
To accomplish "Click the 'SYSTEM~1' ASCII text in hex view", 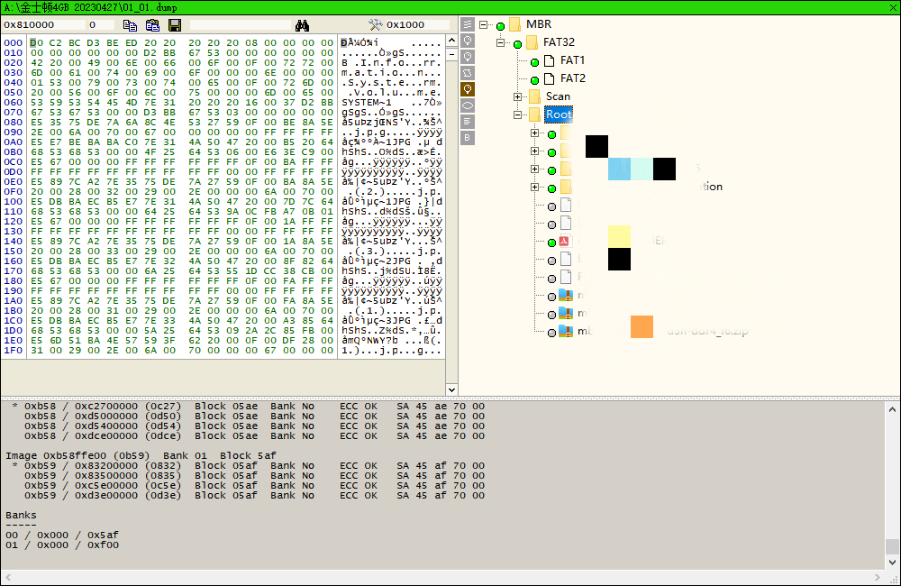I will pos(367,103).
